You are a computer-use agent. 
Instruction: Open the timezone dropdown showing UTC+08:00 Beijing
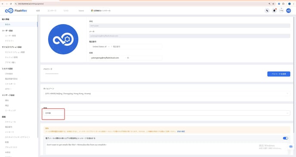click(167, 94)
